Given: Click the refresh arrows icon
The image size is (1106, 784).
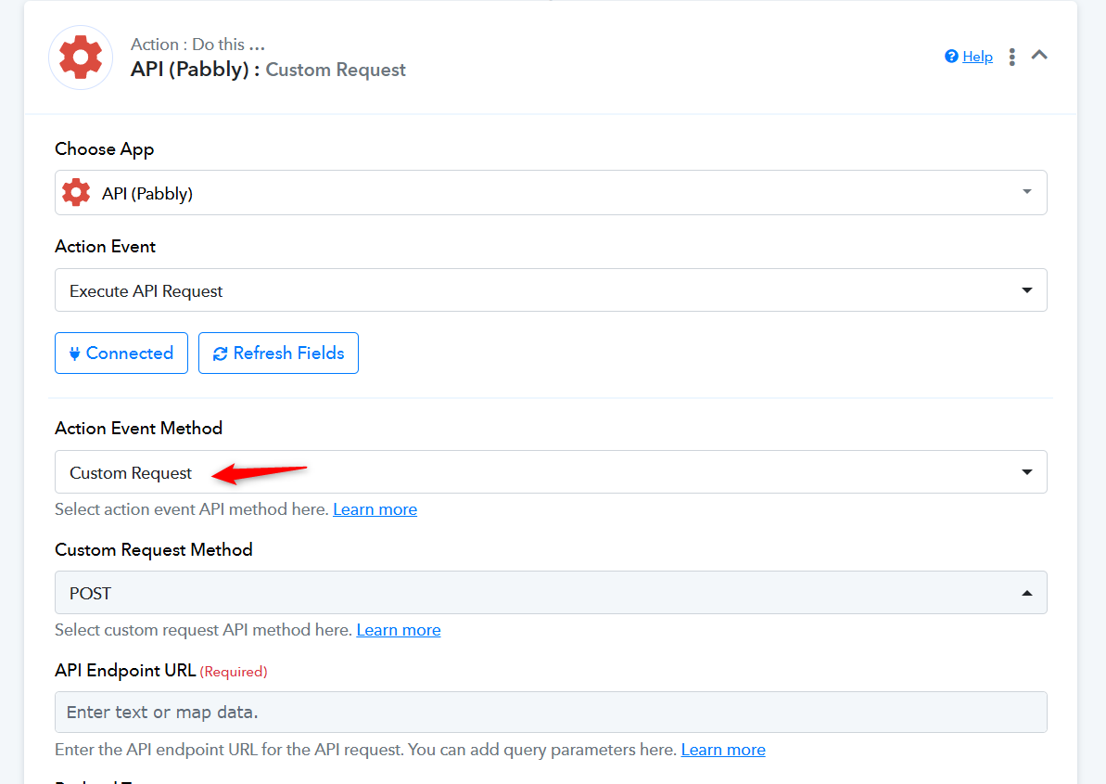Looking at the screenshot, I should click(220, 353).
